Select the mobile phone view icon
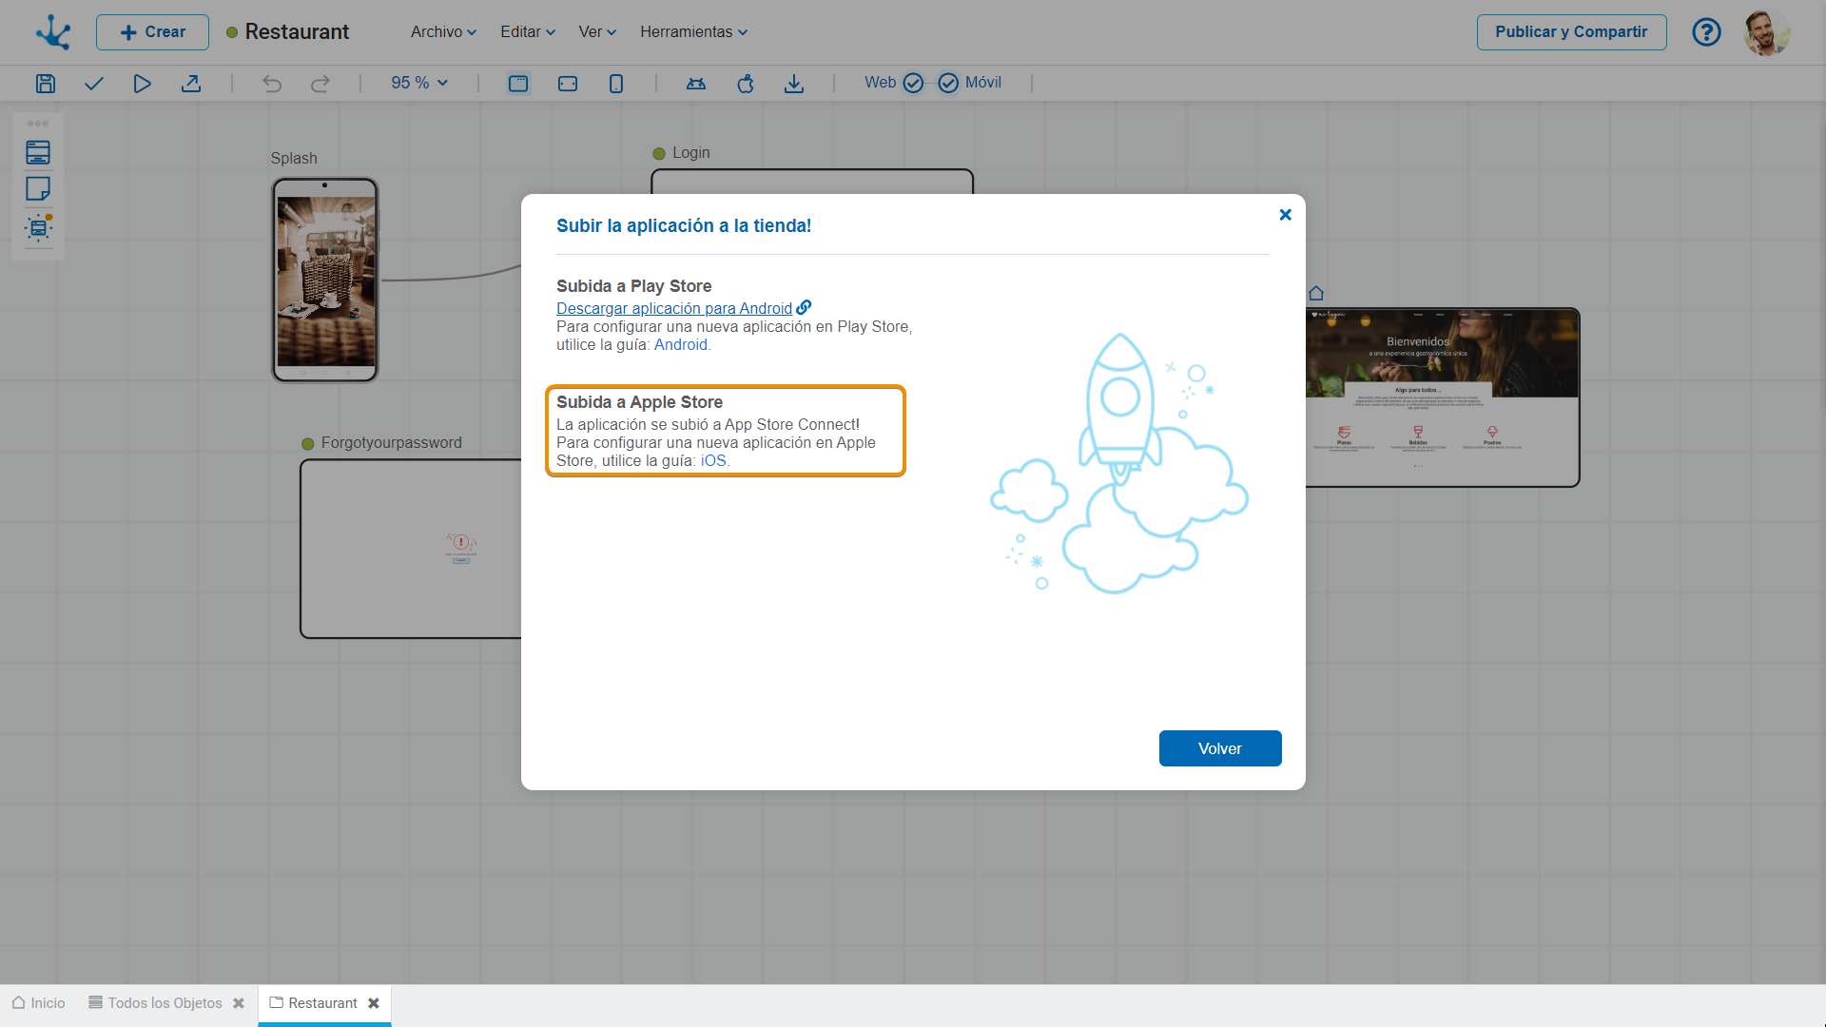 (x=616, y=84)
